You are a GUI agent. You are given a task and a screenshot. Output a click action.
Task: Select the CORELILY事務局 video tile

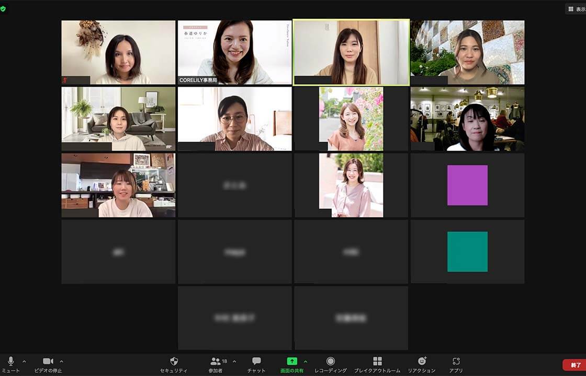234,52
